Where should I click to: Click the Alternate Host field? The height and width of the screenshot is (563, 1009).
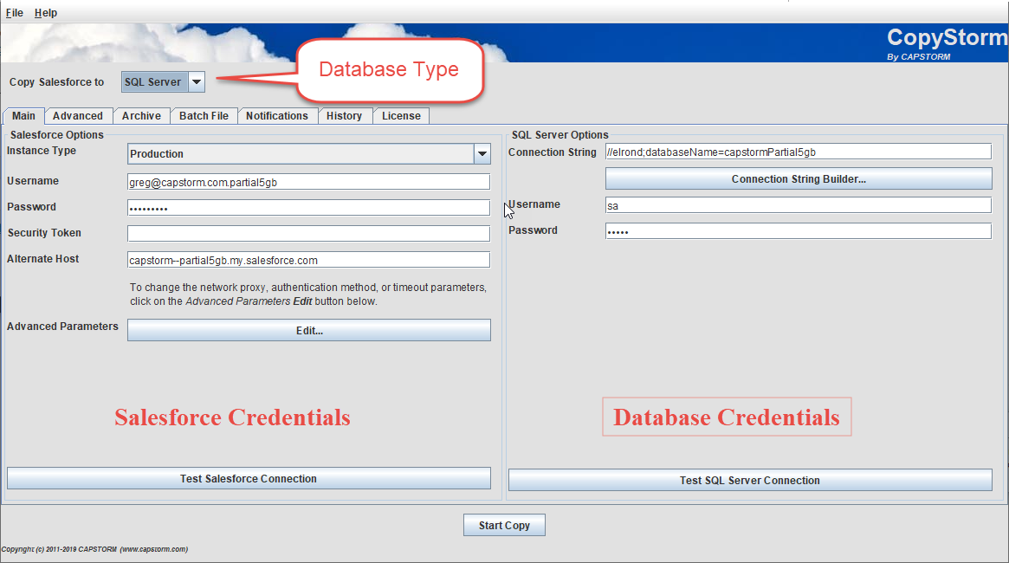tap(309, 260)
